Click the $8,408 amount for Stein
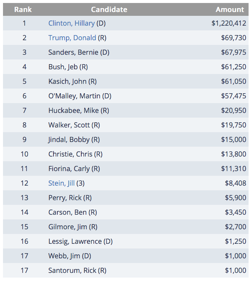252x281 pixels. coord(235,183)
